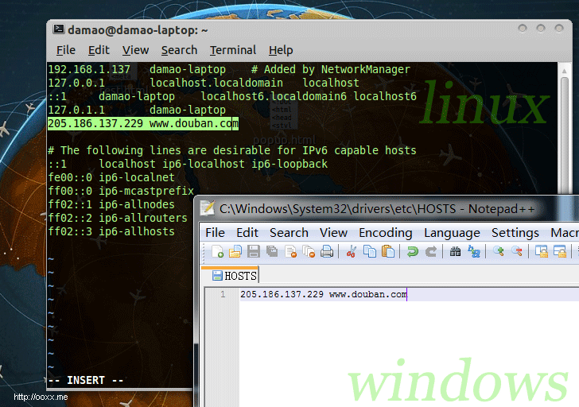Open the Search menu in the terminal
Viewport: 579px width, 407px height.
179,50
